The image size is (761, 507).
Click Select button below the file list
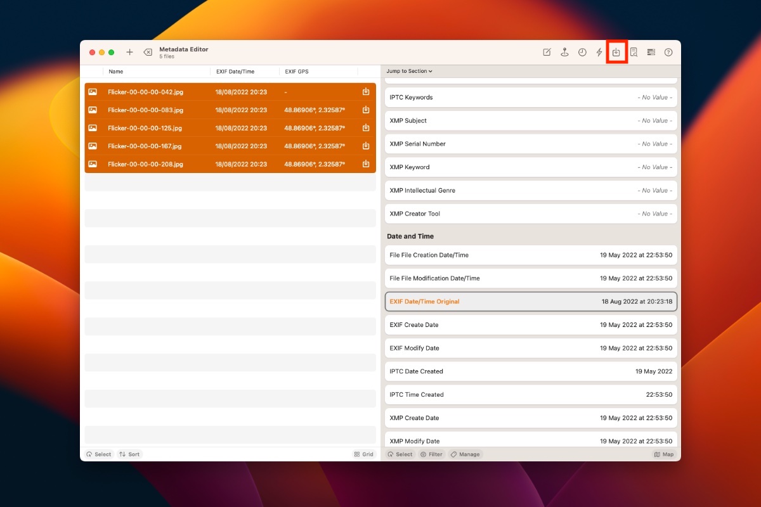click(99, 454)
